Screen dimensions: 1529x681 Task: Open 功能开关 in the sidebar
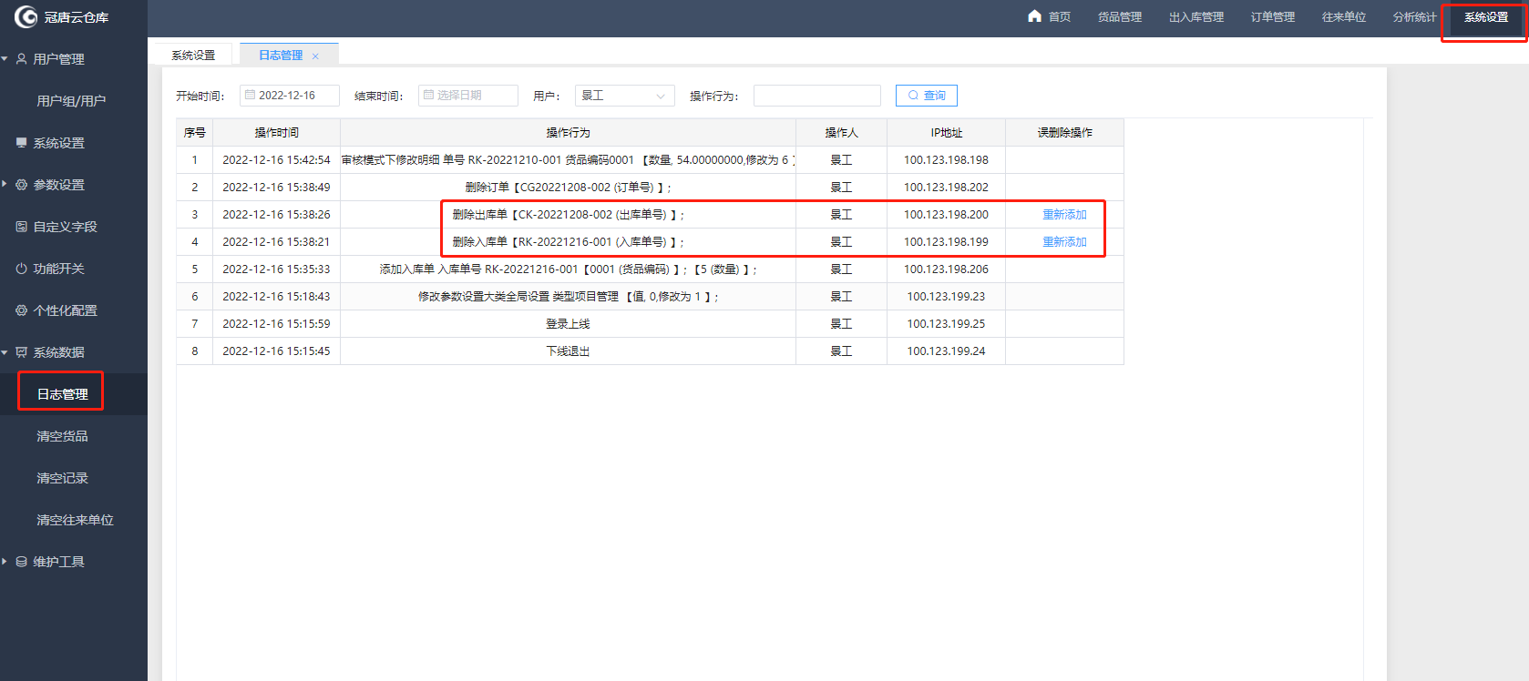point(58,268)
